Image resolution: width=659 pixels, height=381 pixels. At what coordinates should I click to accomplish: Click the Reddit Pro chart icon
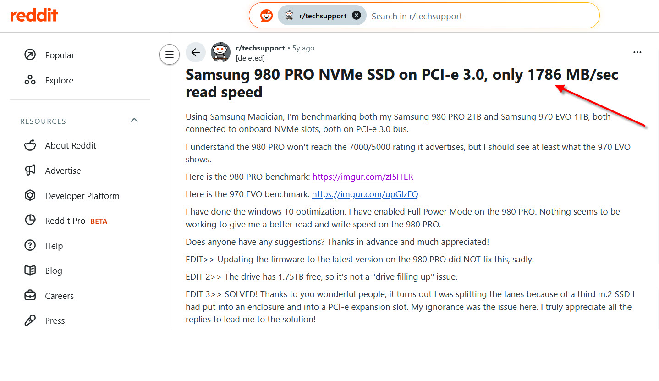pos(30,221)
